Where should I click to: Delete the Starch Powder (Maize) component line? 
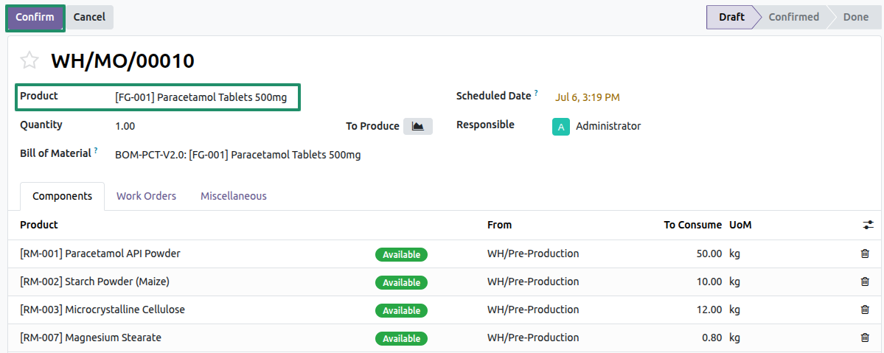point(865,282)
